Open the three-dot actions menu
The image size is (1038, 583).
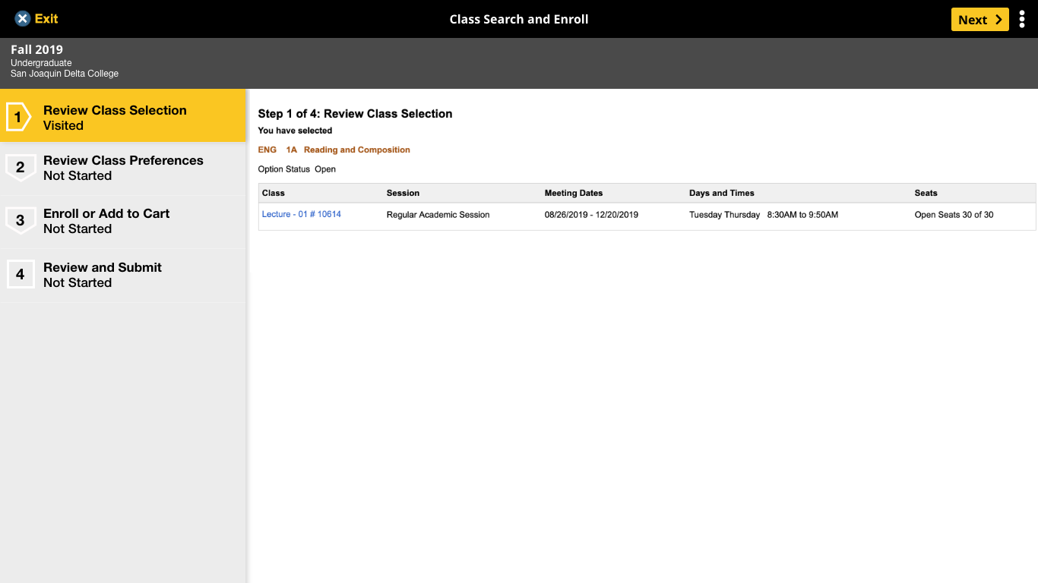tap(1022, 19)
